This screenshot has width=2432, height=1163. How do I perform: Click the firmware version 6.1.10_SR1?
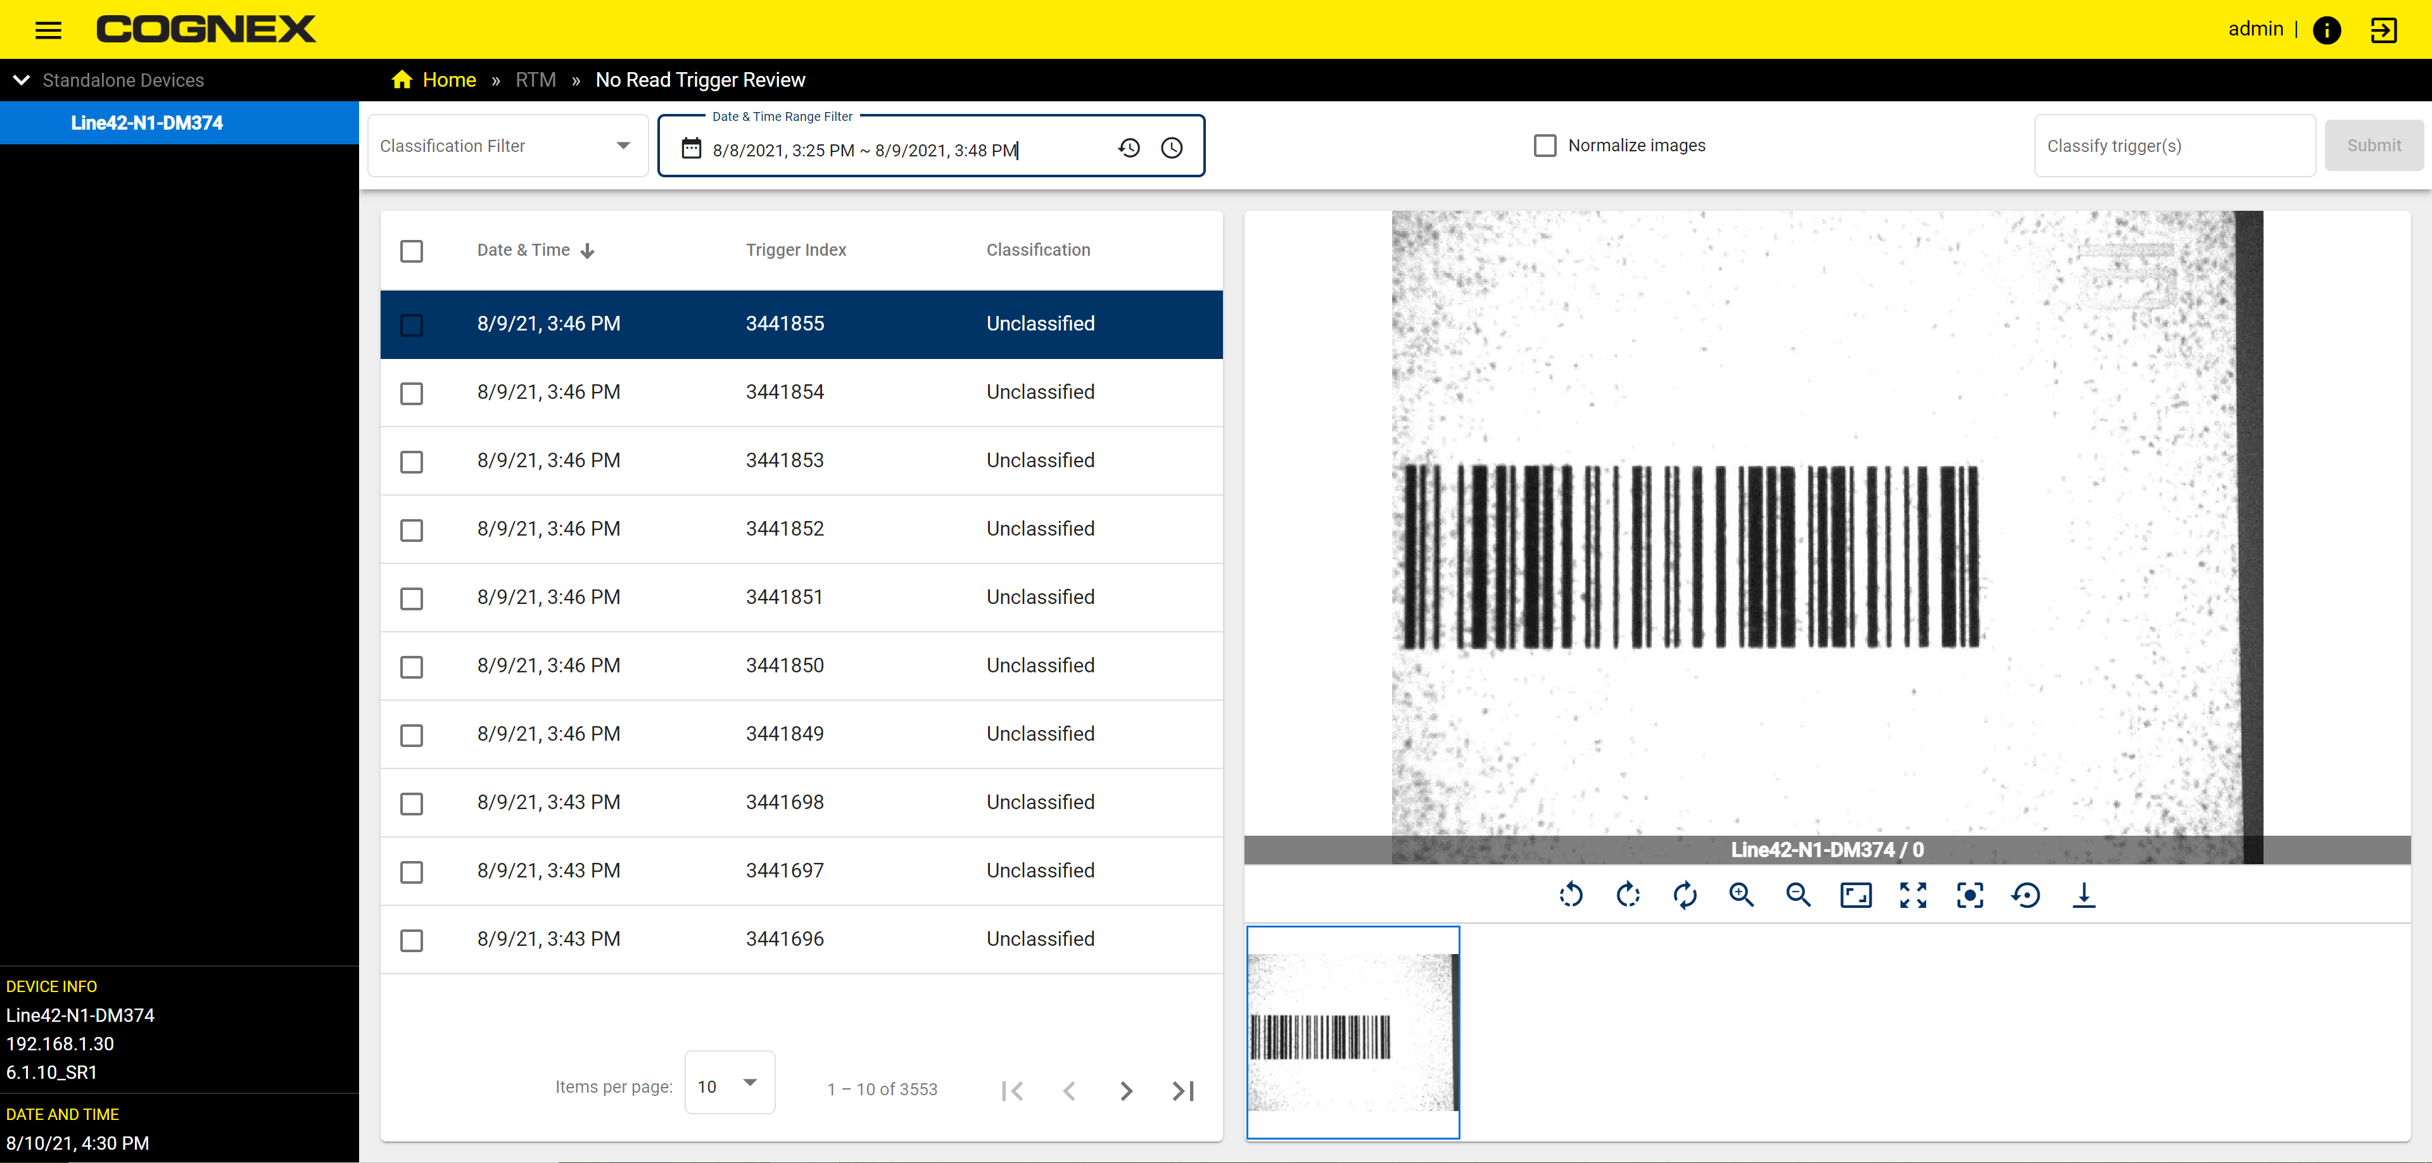tap(52, 1072)
